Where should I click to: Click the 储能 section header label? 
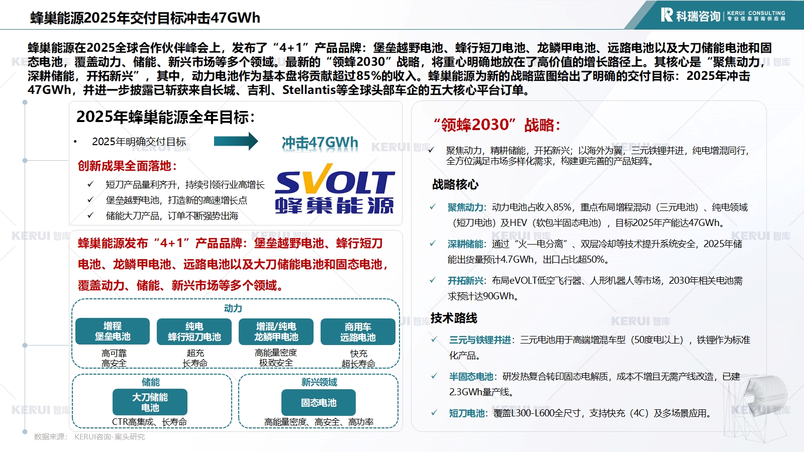pyautogui.click(x=150, y=382)
